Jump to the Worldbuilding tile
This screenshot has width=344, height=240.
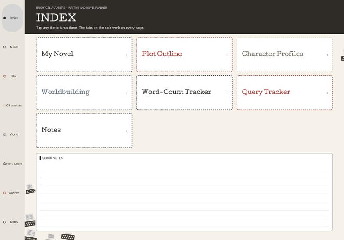coord(84,93)
